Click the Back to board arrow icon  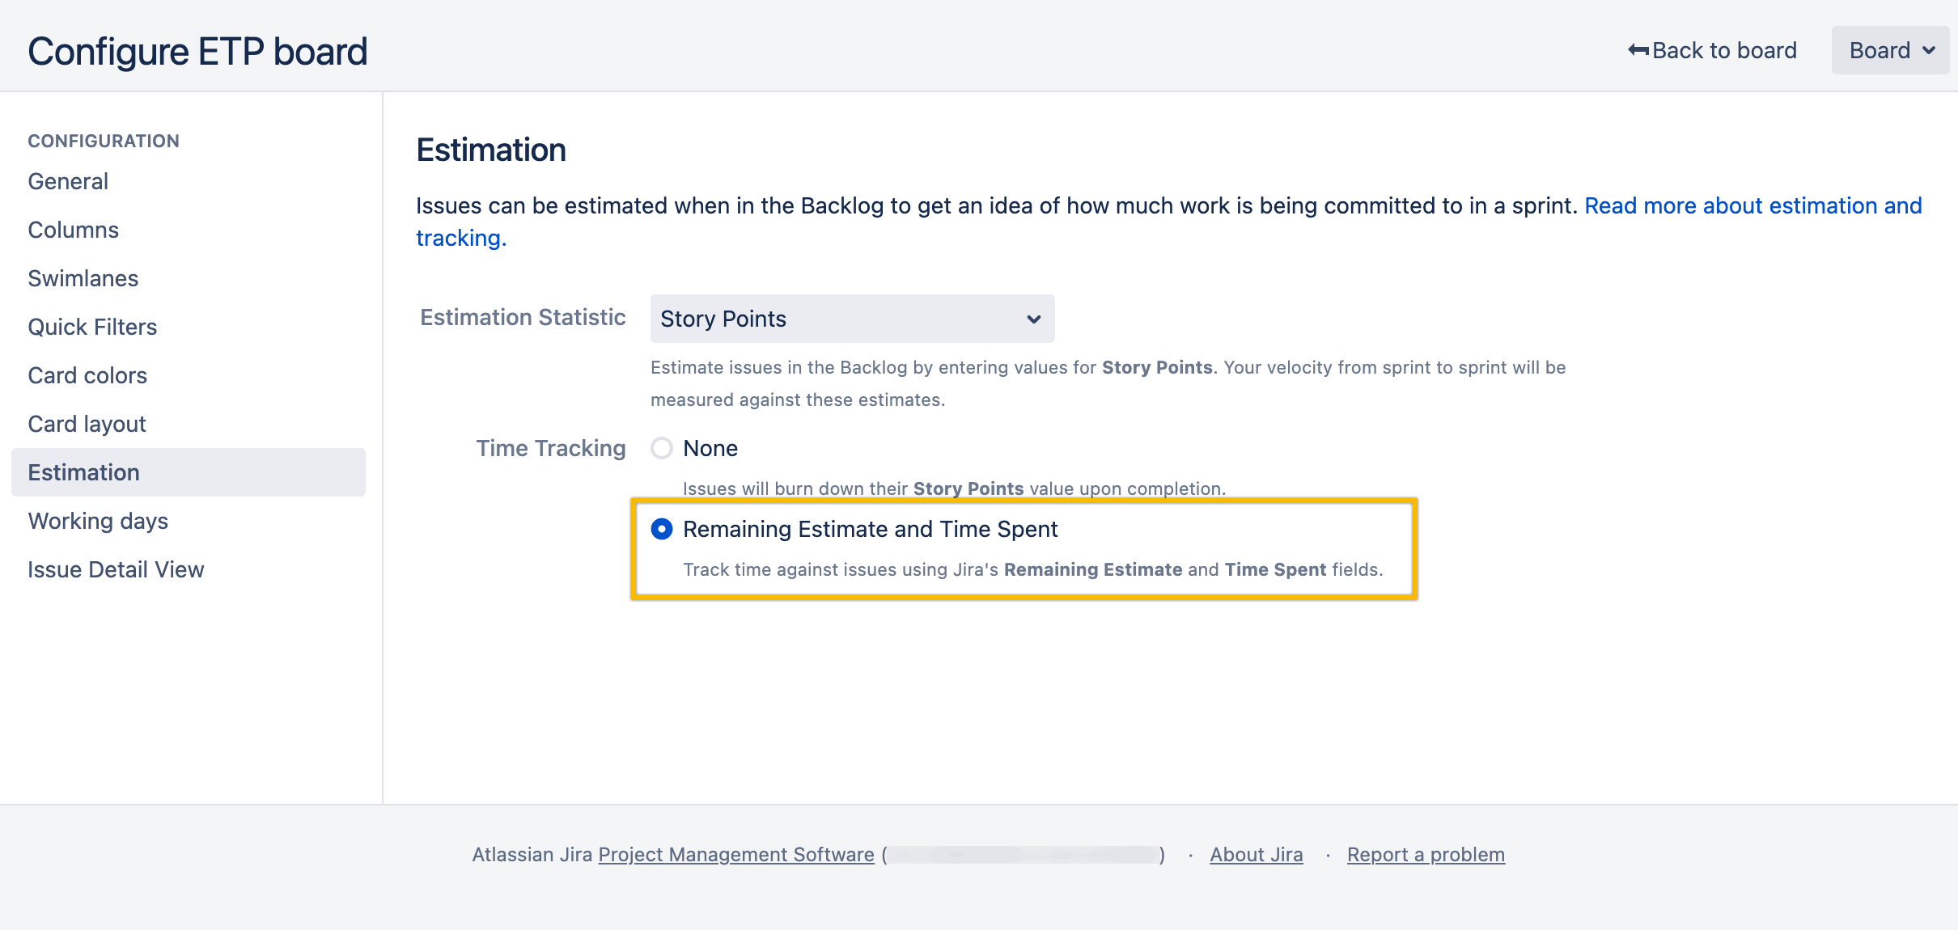[x=1638, y=50]
